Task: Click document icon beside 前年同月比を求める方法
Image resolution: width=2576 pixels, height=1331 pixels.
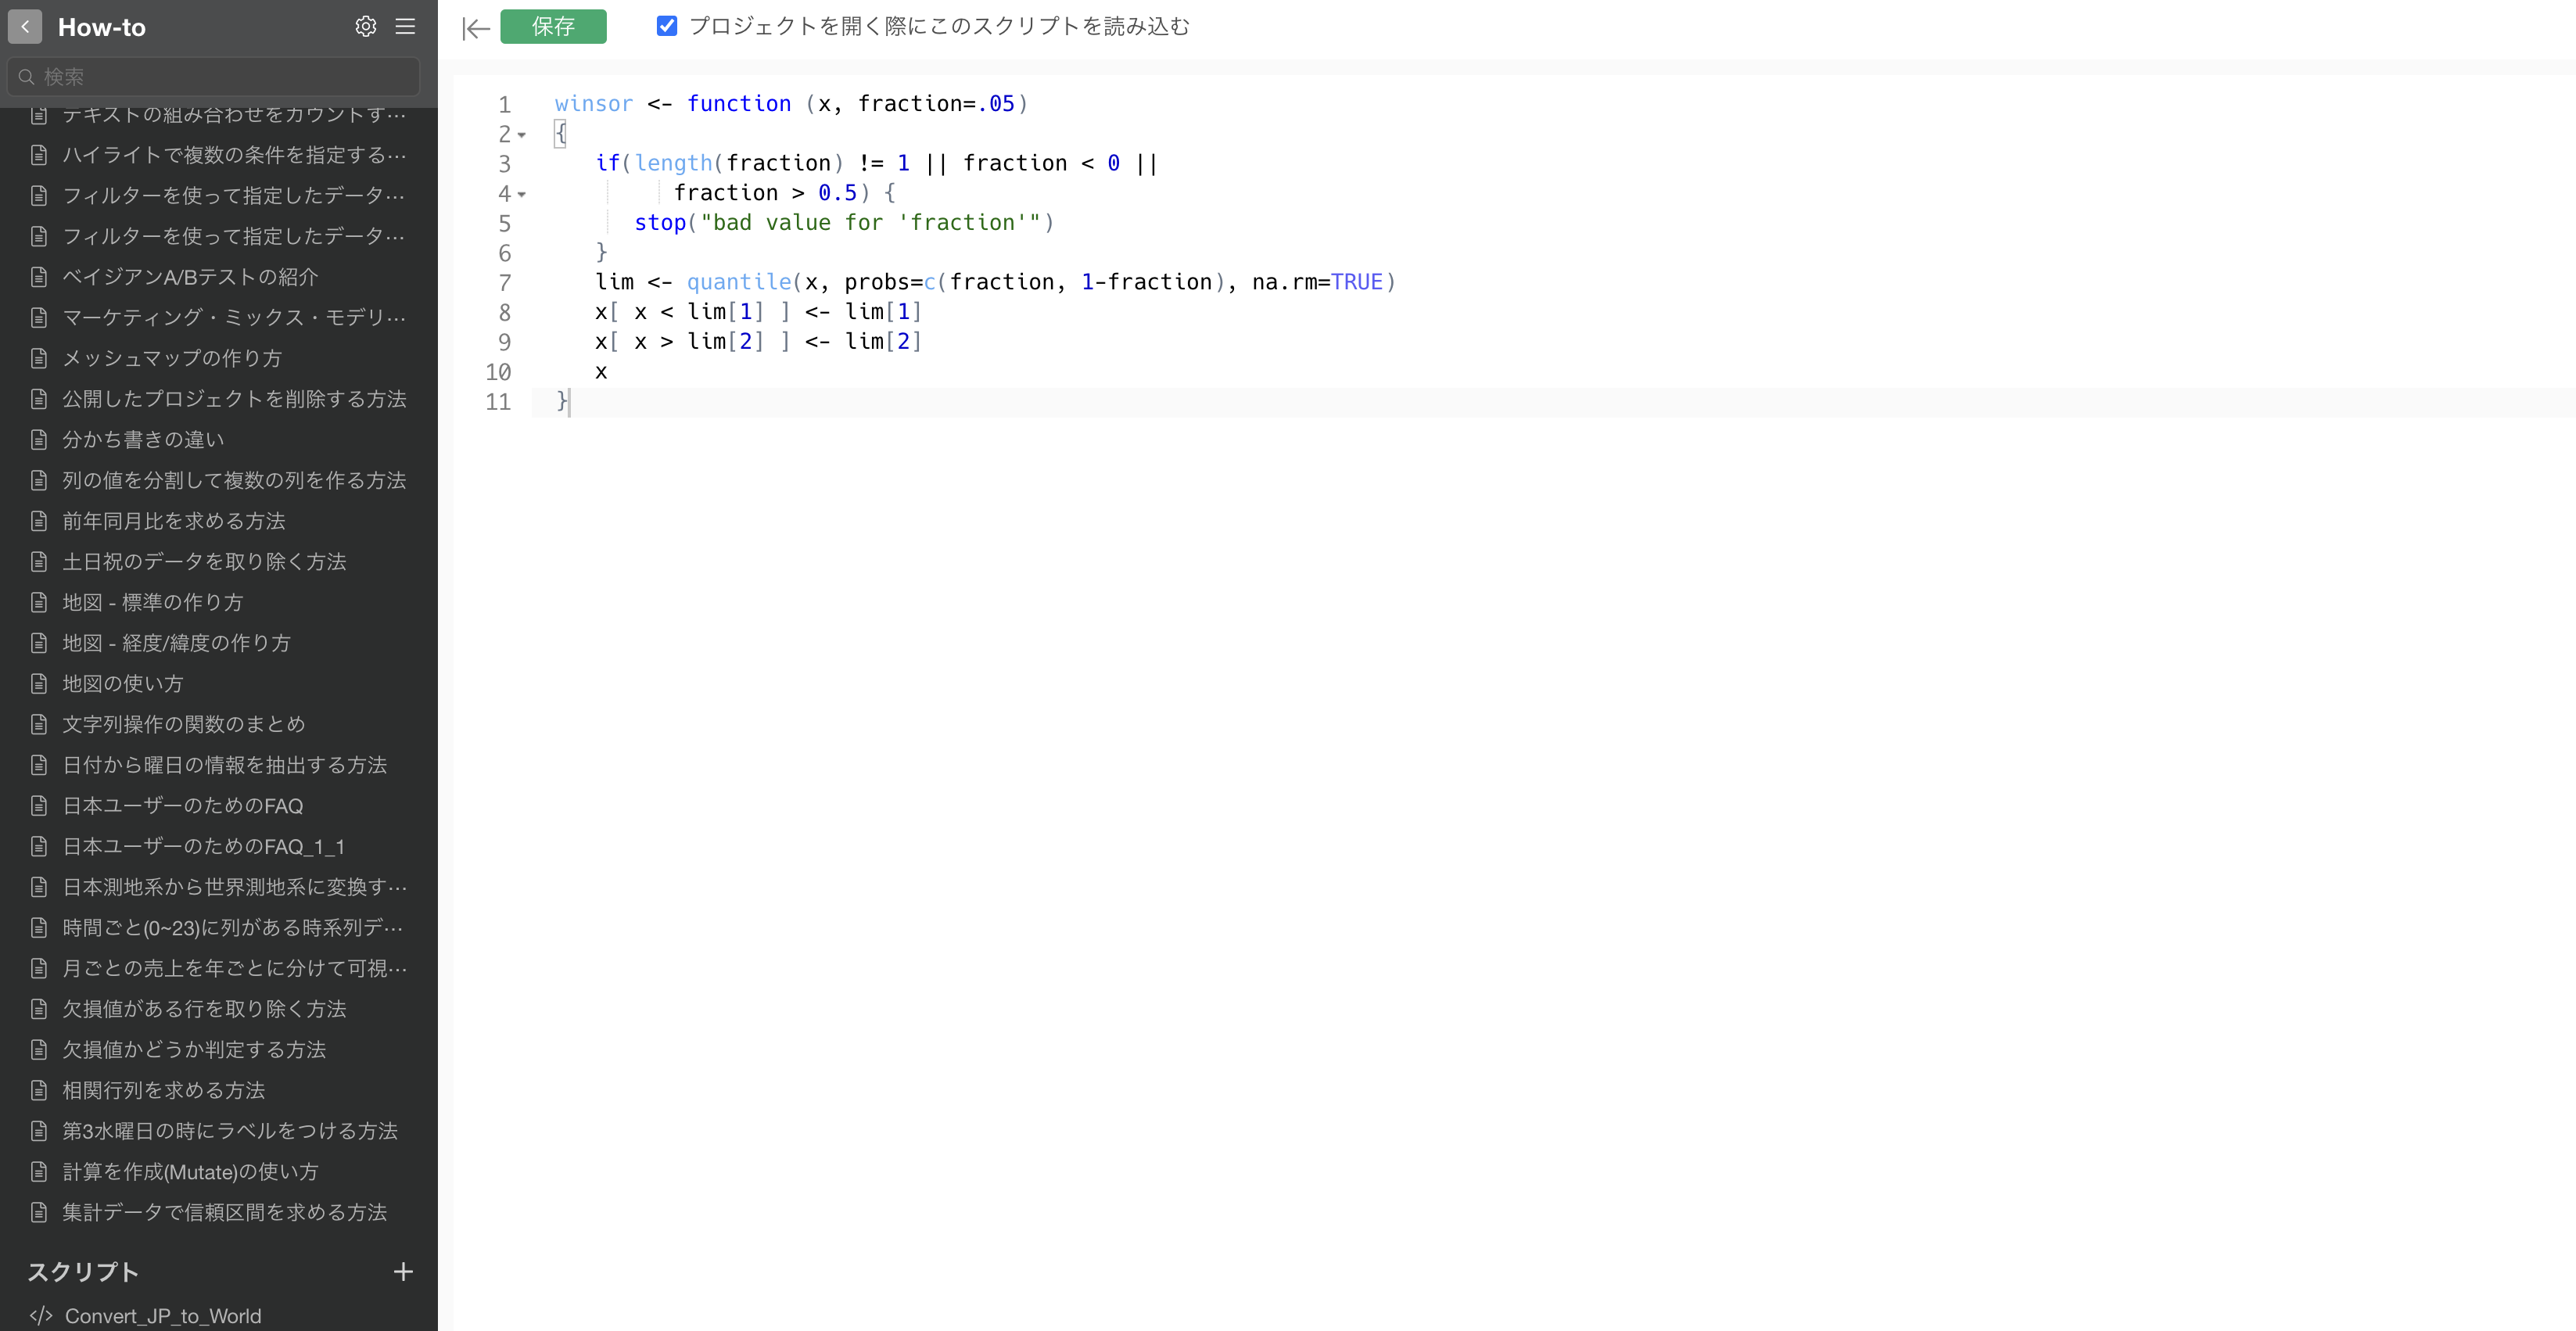Action: click(39, 521)
